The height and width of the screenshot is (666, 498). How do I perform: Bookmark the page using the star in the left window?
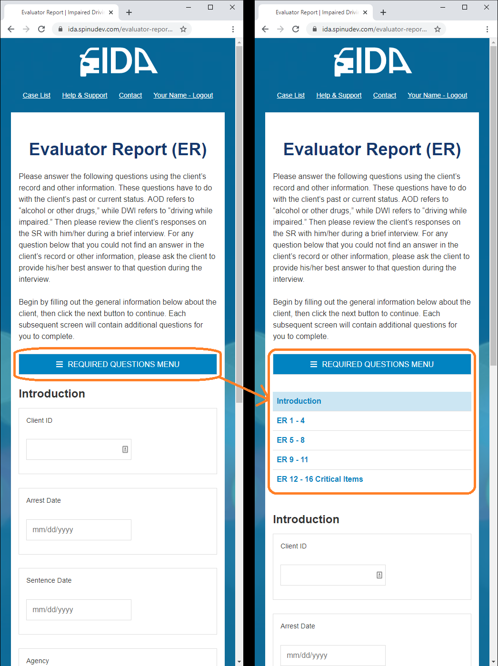pos(183,29)
